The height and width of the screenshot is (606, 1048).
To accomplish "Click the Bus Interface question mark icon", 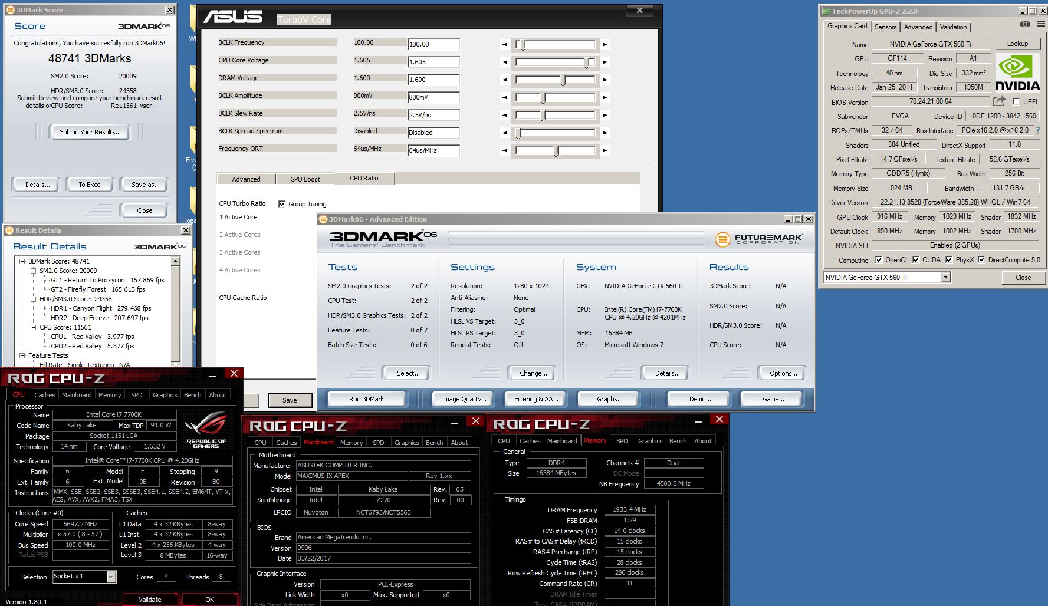I will point(1038,130).
